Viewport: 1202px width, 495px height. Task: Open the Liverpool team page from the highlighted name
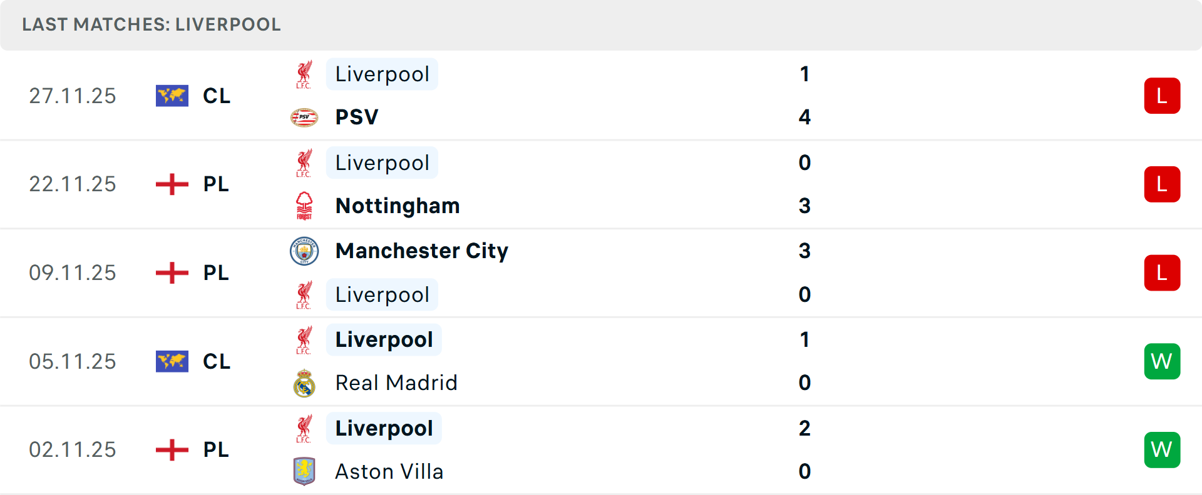point(382,74)
